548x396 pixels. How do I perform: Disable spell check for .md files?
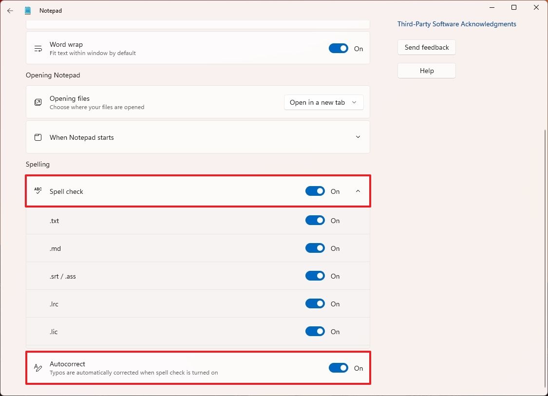(x=315, y=248)
